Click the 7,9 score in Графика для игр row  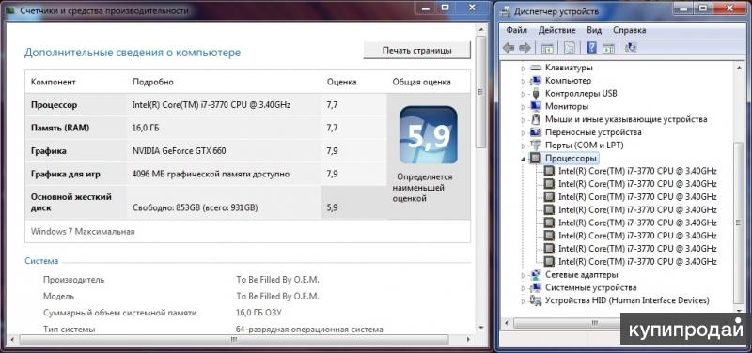pos(332,174)
